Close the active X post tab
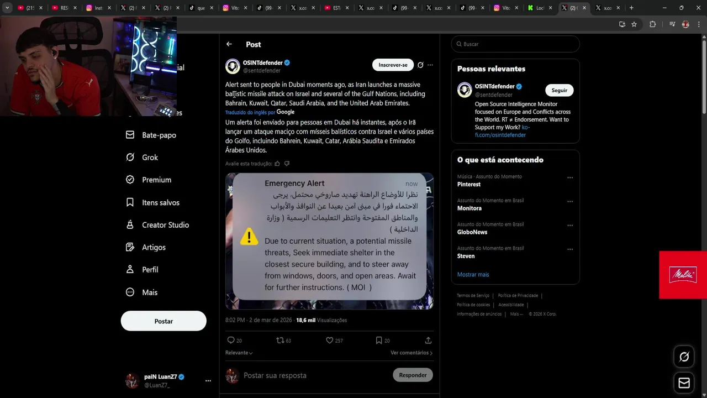Screen dimensions: 707x398 coord(584,8)
